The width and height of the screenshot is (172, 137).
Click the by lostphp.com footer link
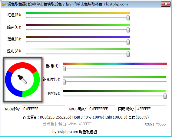pos(75,132)
